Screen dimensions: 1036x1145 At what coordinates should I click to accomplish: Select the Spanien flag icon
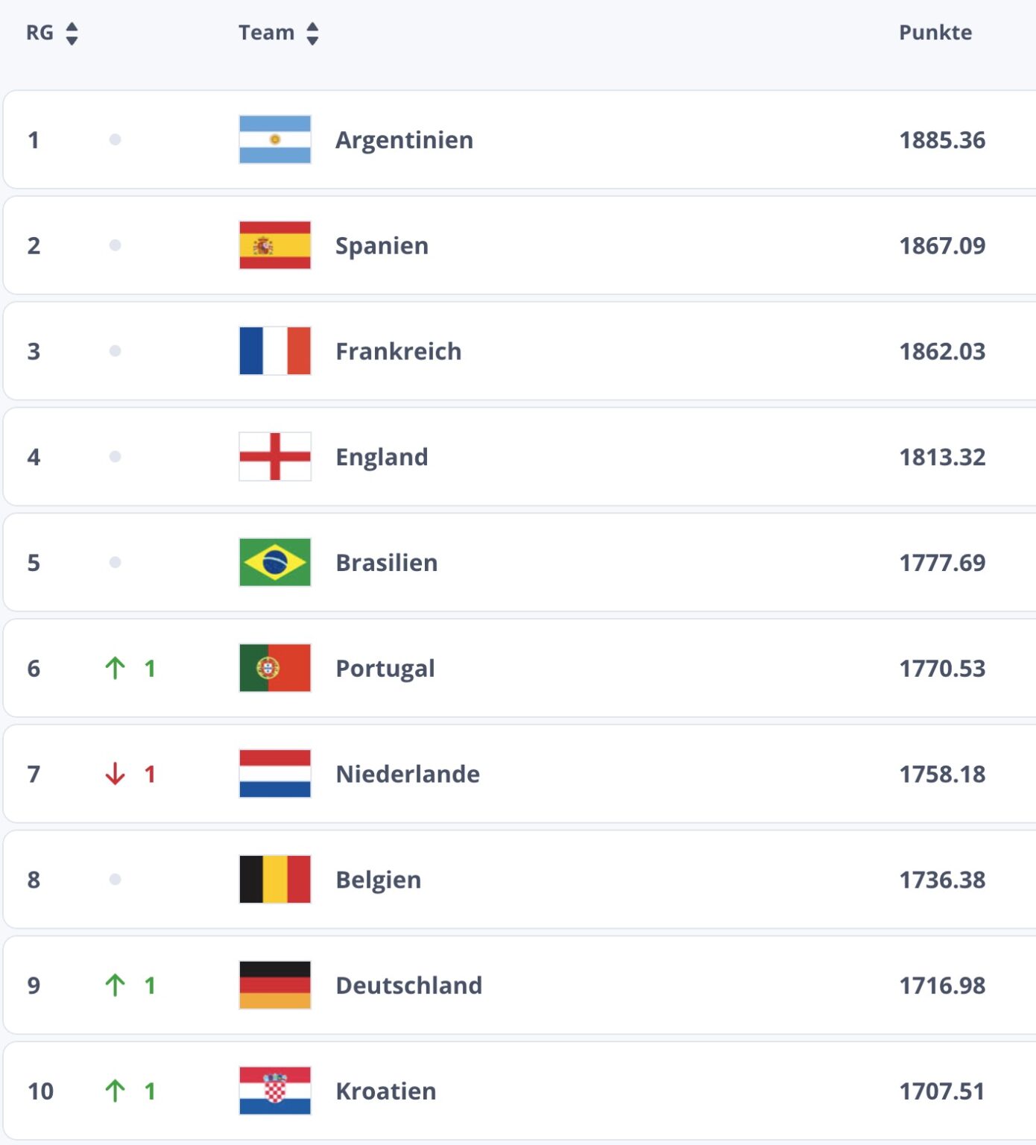point(274,245)
